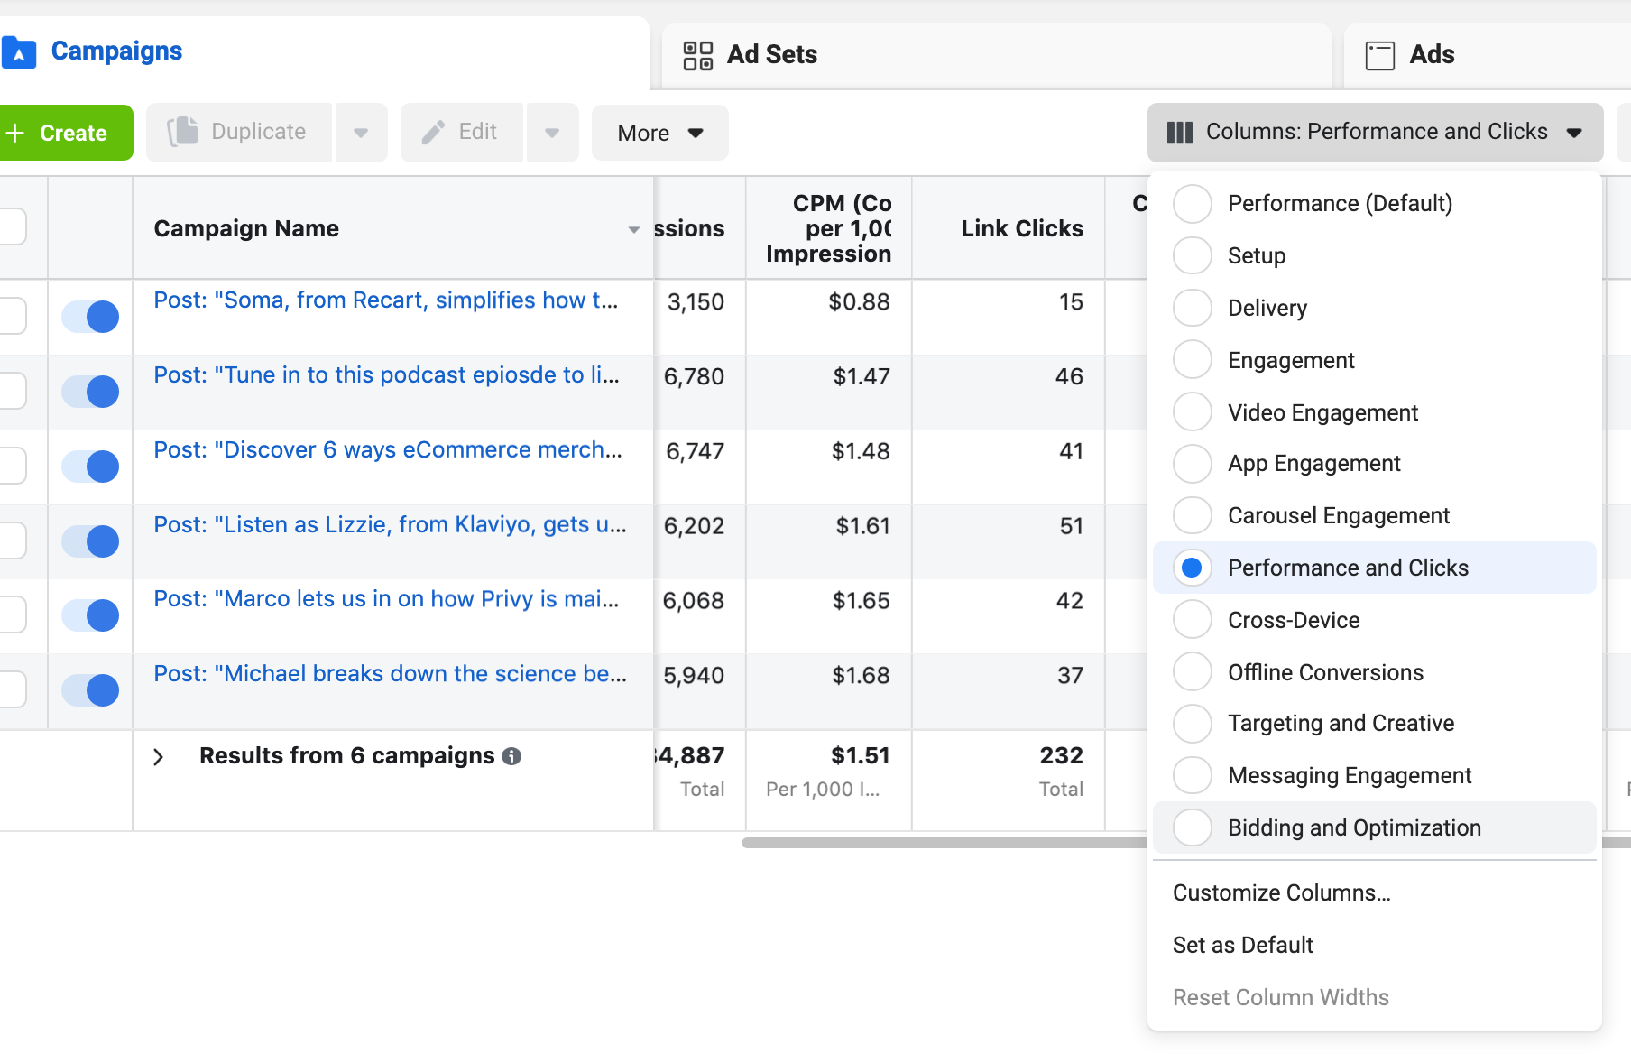The width and height of the screenshot is (1631, 1063).
Task: Click the plus icon on Create
Action: [15, 133]
